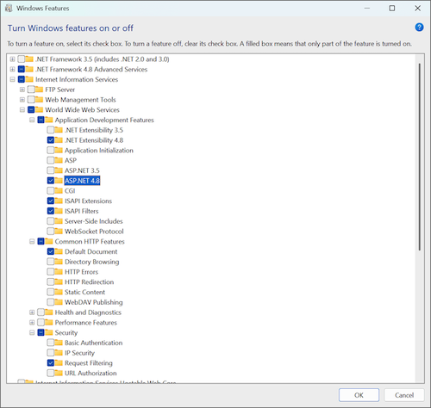This screenshot has width=431, height=408.
Task: Select the WebSocket Protocol label
Action: [94, 232]
